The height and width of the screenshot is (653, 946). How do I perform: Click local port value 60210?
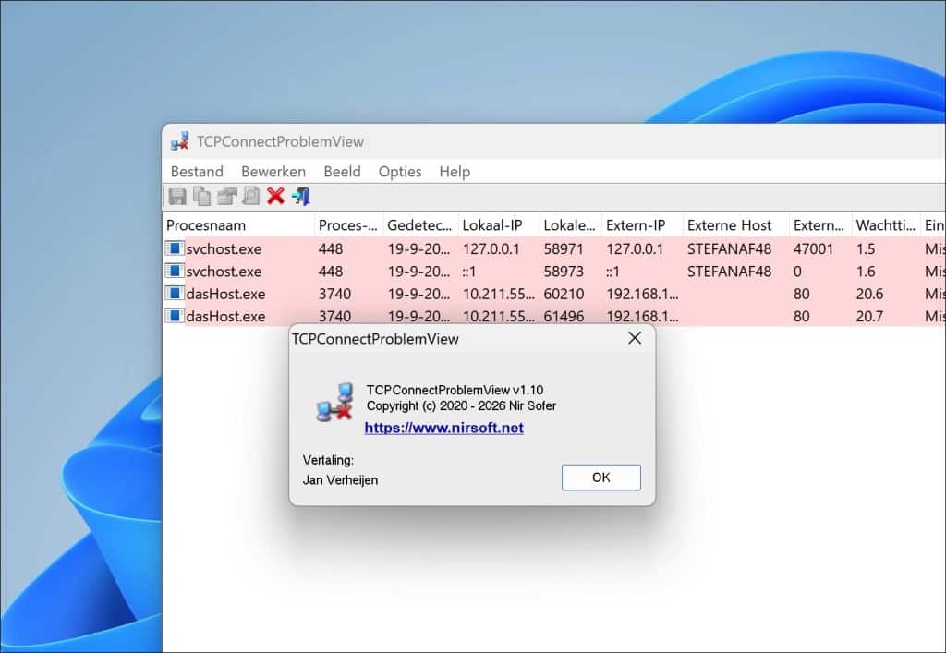(x=564, y=294)
